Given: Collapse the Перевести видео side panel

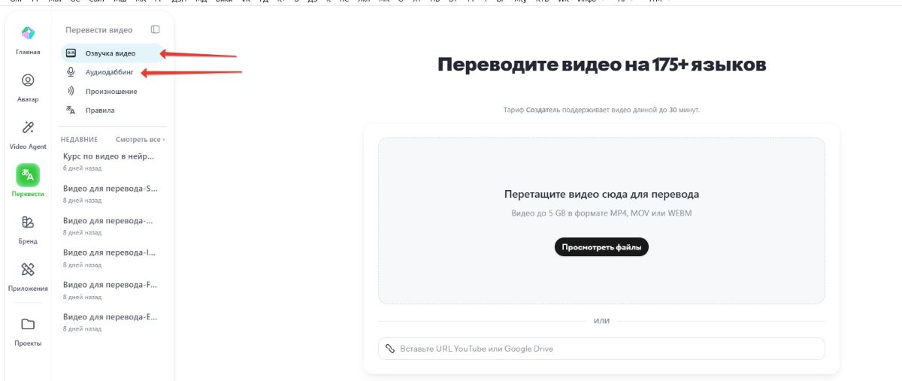Looking at the screenshot, I should click(x=155, y=30).
